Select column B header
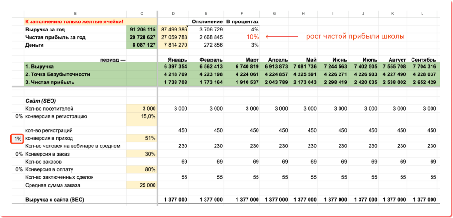 coord(75,13)
